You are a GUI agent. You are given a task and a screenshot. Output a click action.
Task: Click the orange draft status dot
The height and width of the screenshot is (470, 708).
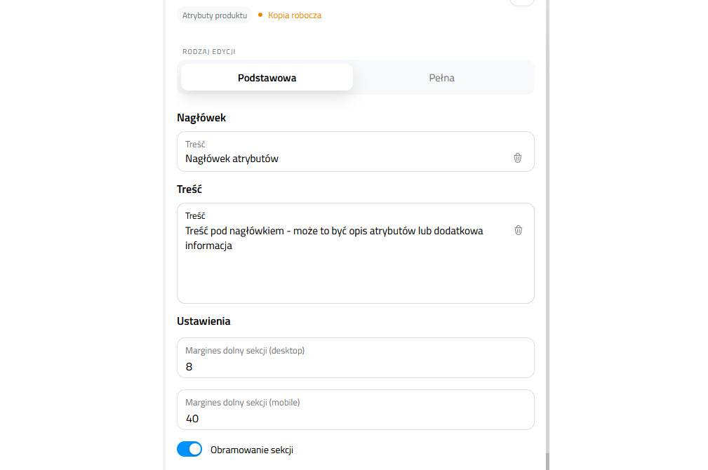click(x=260, y=15)
